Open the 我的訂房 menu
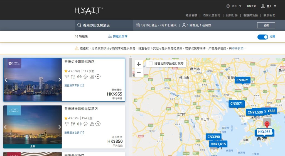 pyautogui.click(x=232, y=15)
